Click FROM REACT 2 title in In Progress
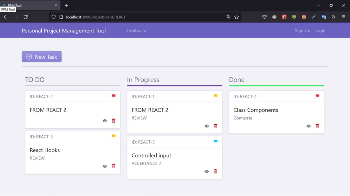Image resolution: width=350 pixels, height=196 pixels. pyautogui.click(x=150, y=110)
